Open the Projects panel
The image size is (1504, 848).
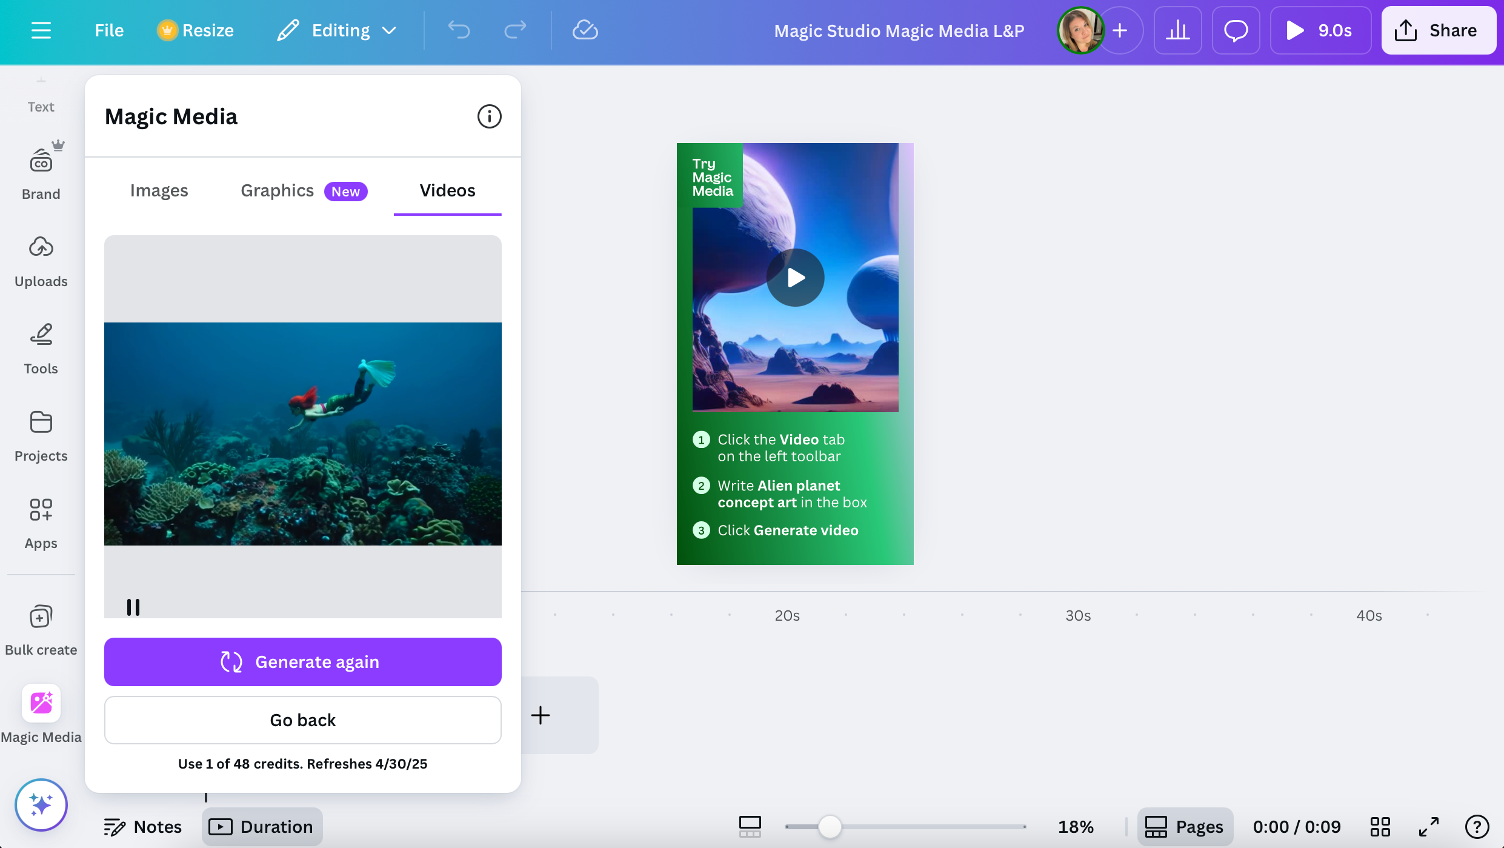click(x=41, y=436)
